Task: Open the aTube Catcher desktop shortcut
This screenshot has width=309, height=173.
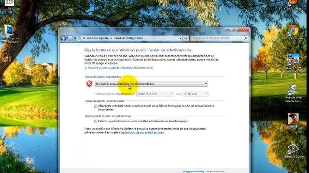Action: (x=293, y=5)
